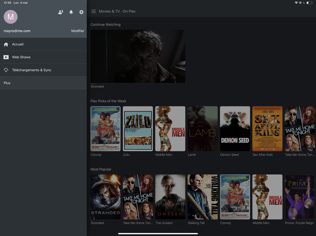
Task: Tap the Stranded title under Continue Watching
Action: pyautogui.click(x=97, y=86)
